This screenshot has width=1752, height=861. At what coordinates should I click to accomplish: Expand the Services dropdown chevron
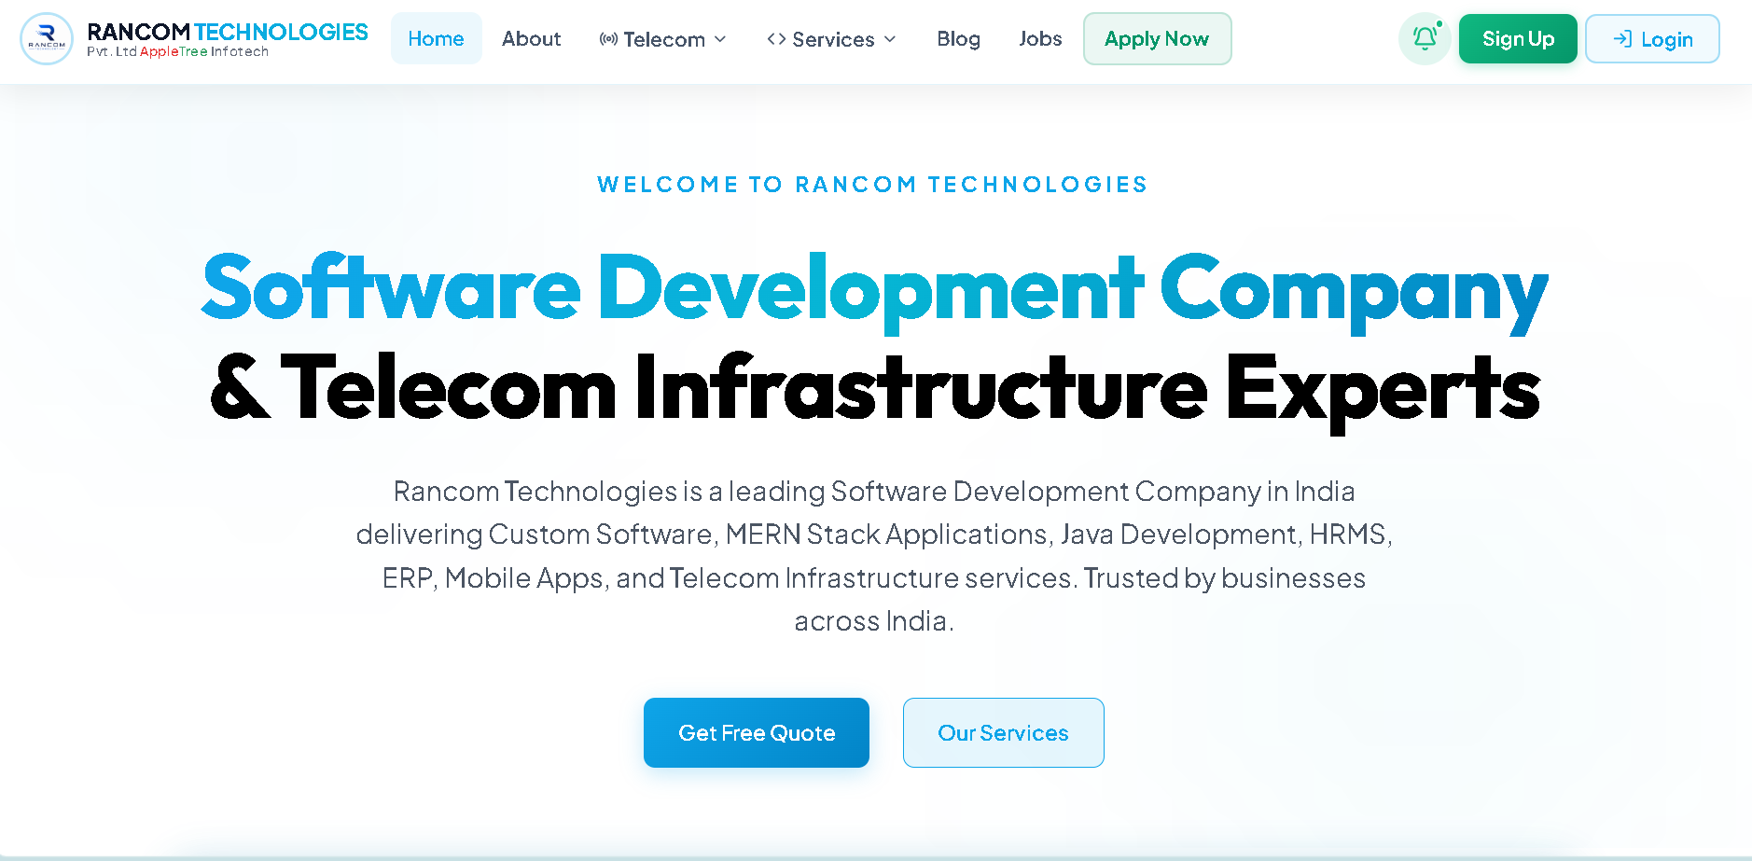890,39
